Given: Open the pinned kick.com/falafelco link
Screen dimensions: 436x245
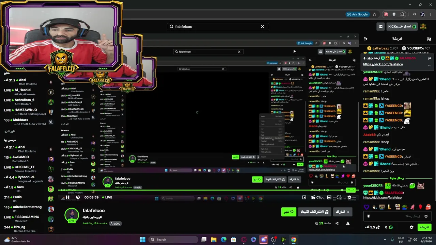Looking at the screenshot, I should (x=383, y=64).
